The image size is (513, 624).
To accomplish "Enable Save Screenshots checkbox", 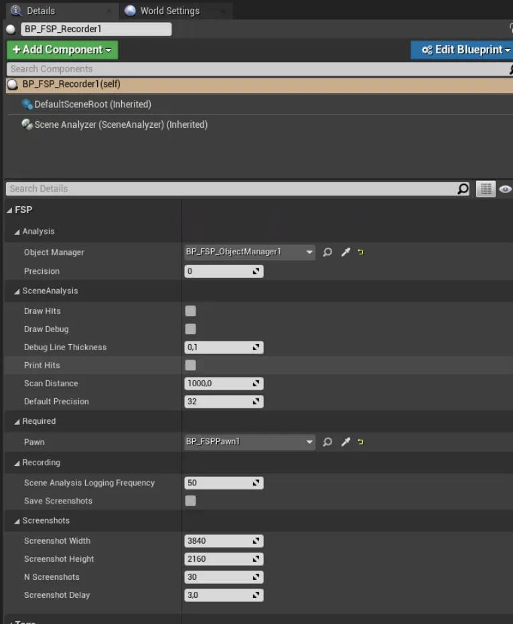I will tap(191, 501).
